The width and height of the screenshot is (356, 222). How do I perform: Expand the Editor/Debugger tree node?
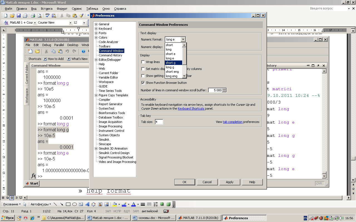96,60
